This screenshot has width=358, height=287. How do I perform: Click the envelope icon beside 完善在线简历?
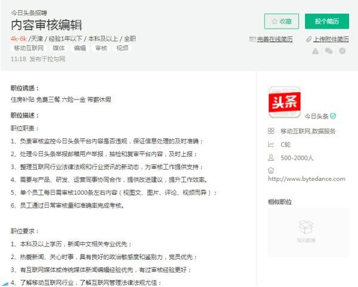tap(253, 39)
